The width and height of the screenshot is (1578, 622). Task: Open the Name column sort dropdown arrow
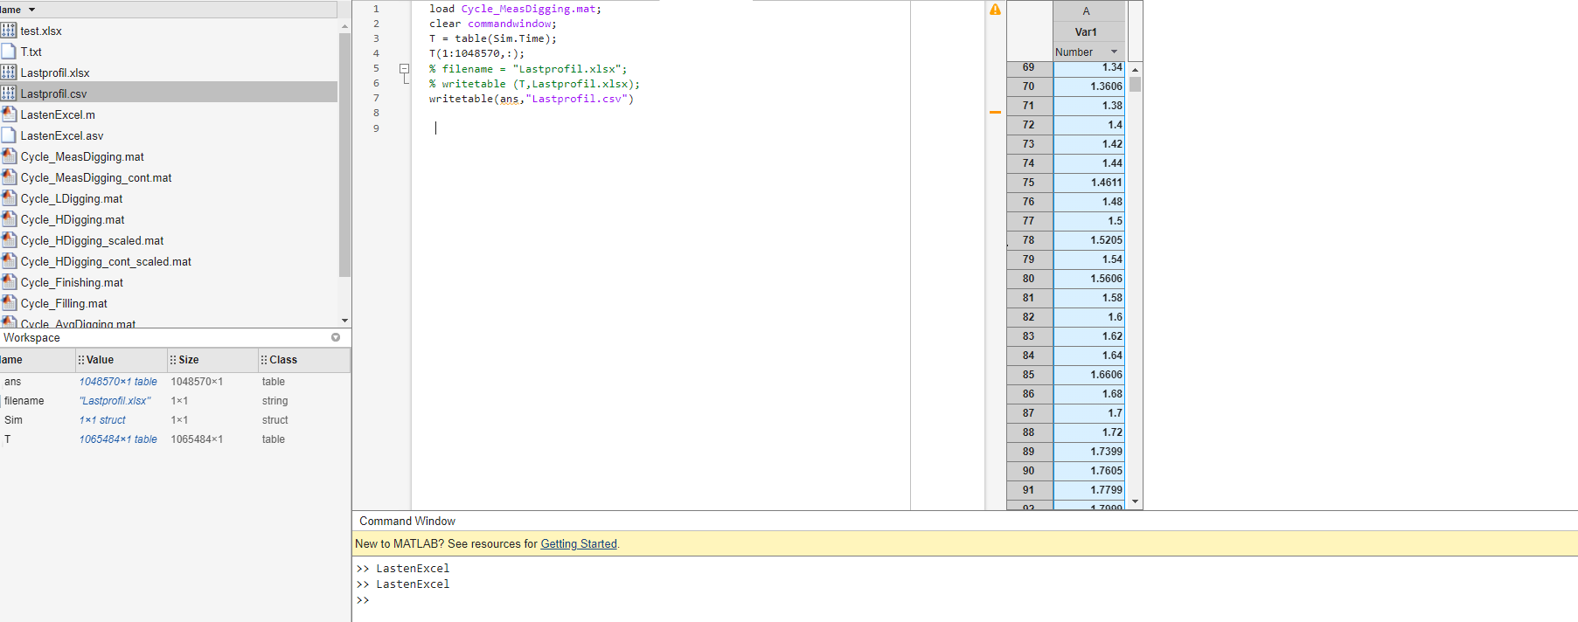point(32,10)
